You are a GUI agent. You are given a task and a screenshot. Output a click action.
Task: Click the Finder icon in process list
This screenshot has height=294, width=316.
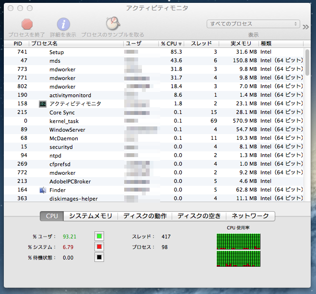[43, 190]
